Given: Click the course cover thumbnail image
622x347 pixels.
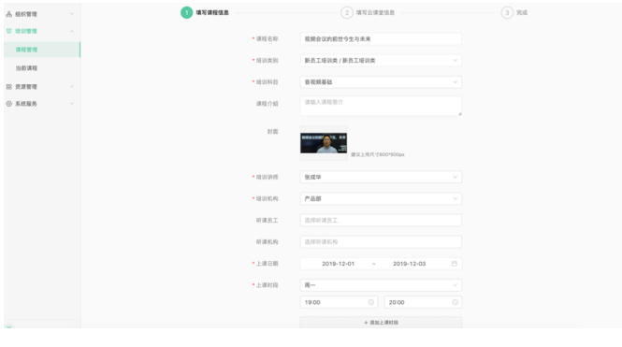Looking at the screenshot, I should coord(324,143).
